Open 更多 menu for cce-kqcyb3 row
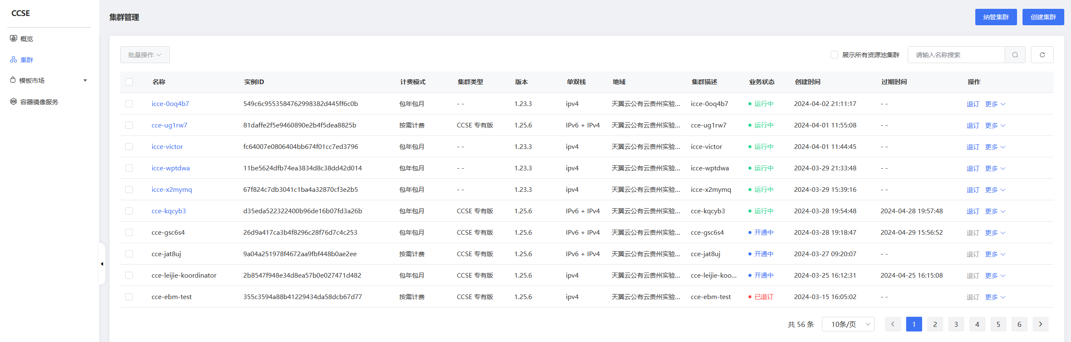Viewport: 1071px width, 342px height. click(x=995, y=211)
